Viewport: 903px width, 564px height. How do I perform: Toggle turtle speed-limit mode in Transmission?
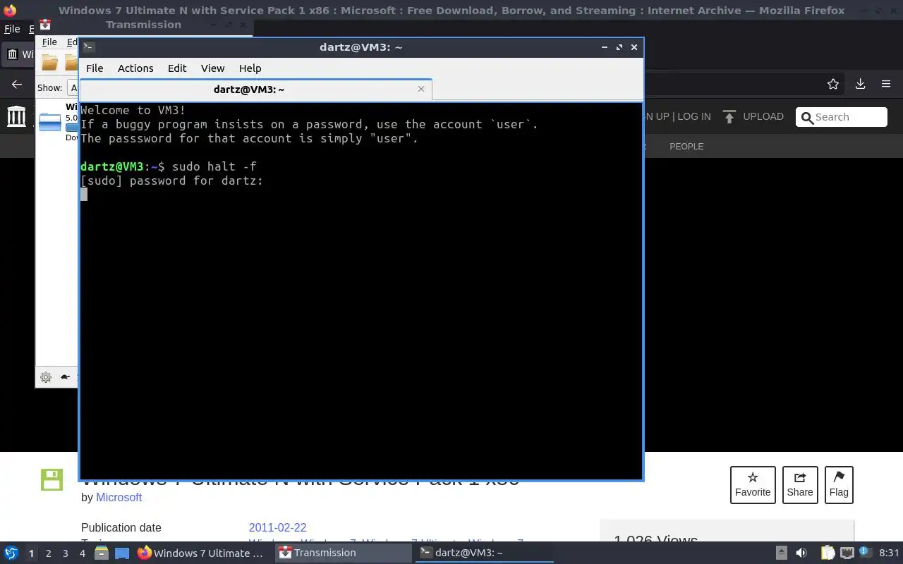click(66, 377)
